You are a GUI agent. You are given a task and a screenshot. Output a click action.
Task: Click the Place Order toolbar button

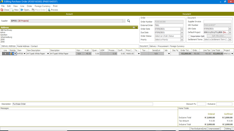pyautogui.click(x=39, y=10)
